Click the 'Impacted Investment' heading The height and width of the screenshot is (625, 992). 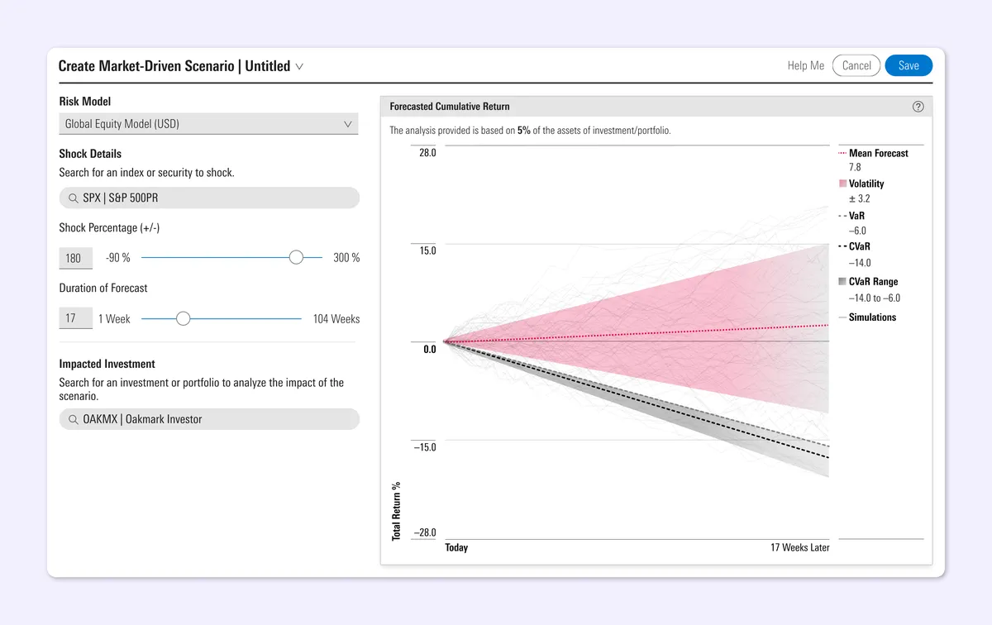coord(107,364)
